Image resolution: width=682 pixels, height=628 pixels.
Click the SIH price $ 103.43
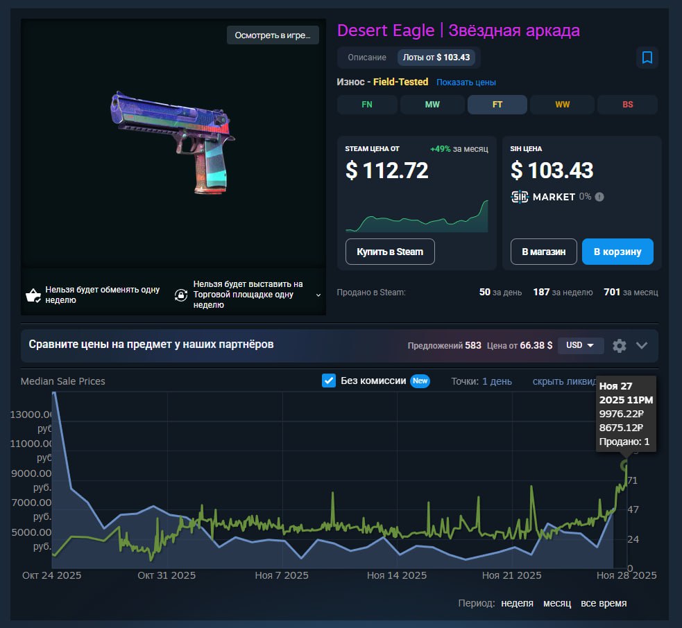(x=552, y=171)
